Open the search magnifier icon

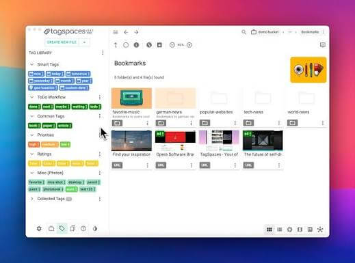point(244,32)
